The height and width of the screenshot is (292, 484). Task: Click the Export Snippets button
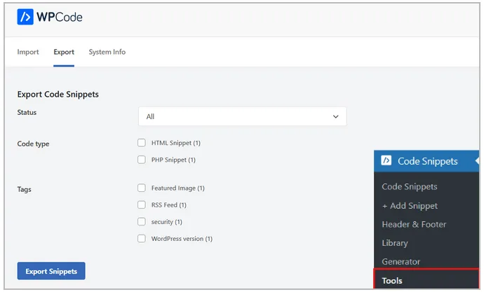coord(51,271)
